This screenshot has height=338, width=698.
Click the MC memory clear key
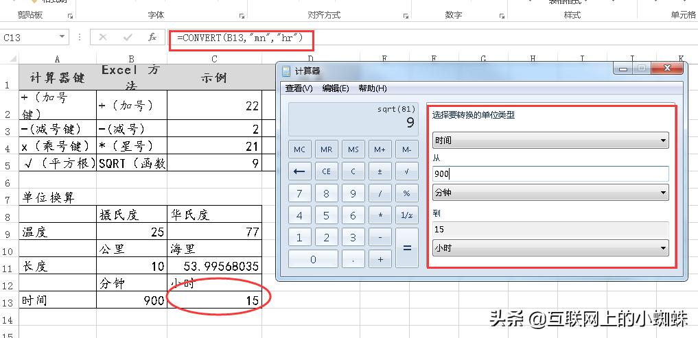click(x=300, y=149)
